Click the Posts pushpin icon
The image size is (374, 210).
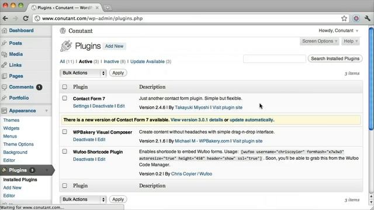click(x=4, y=43)
